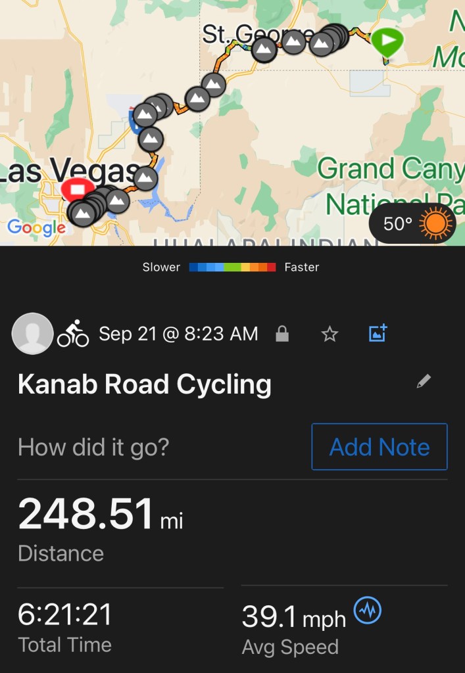465x673 pixels.
Task: Tap the mountain marker below St. George
Action: [264, 50]
